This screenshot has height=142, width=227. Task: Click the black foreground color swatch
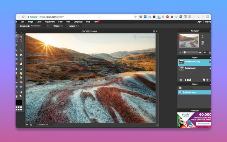[x=19, y=103]
